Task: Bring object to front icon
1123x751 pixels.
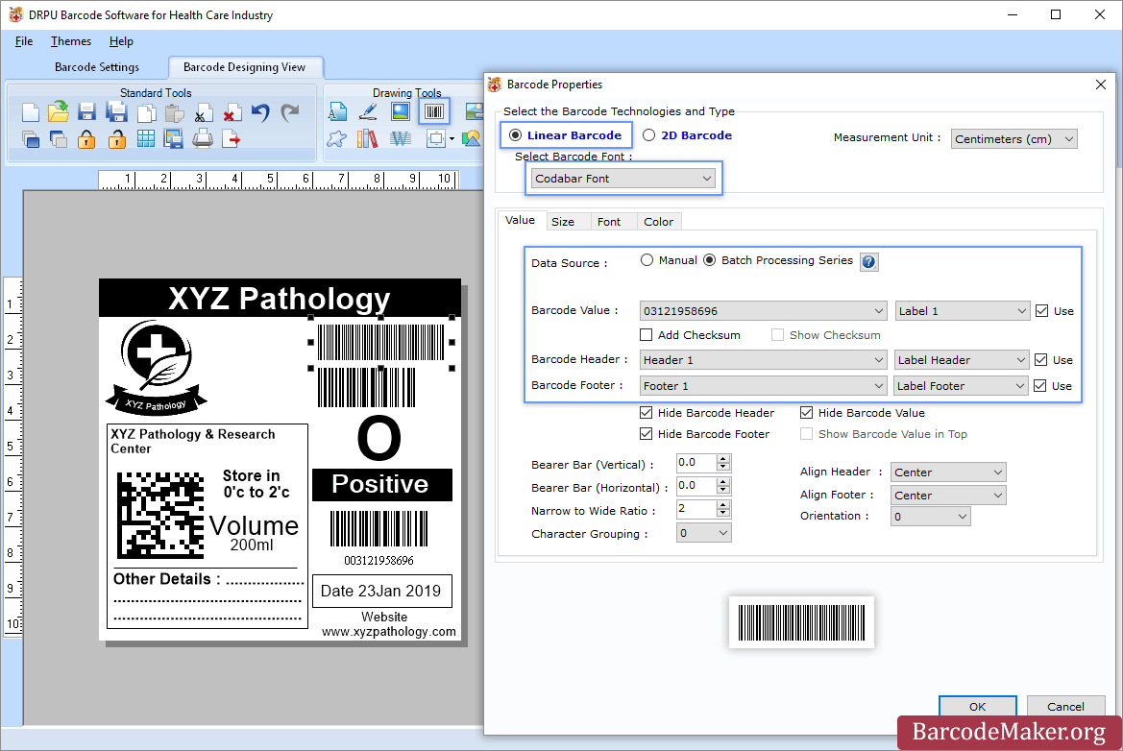Action: click(x=30, y=139)
